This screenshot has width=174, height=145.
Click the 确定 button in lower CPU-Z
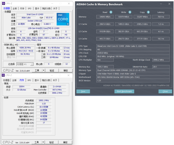(x=65, y=142)
